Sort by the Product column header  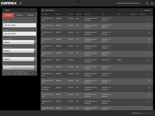click(x=143, y=14)
